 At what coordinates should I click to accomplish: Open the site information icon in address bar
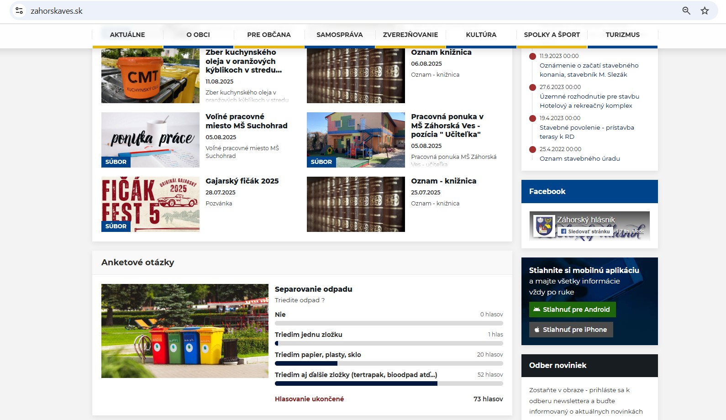(19, 10)
